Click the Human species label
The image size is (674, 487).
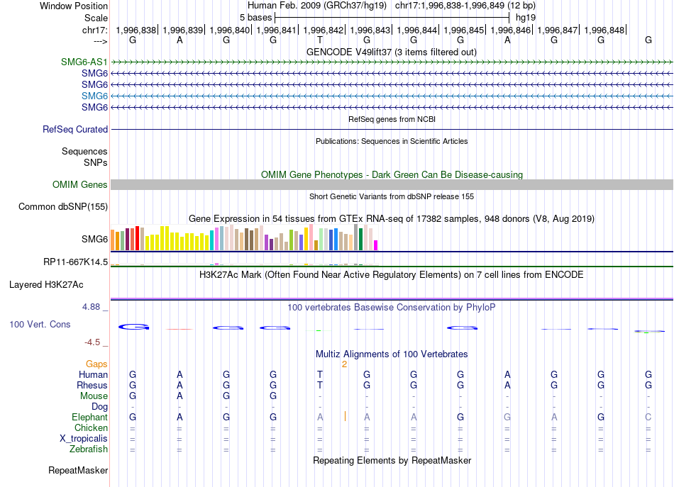pyautogui.click(x=93, y=374)
